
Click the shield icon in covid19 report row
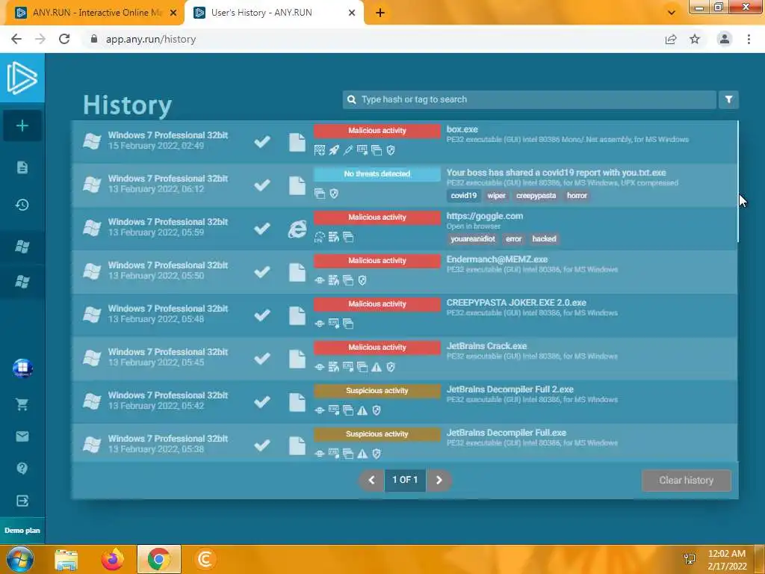334,194
